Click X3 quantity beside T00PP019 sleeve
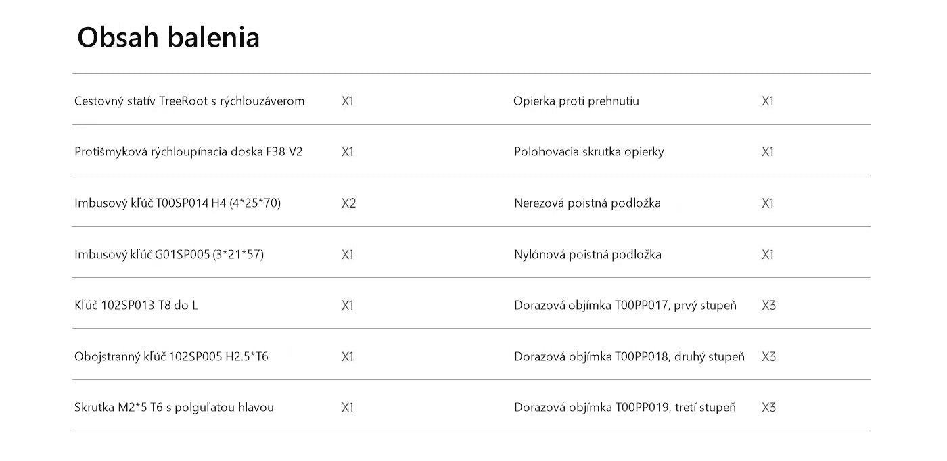 pos(768,408)
